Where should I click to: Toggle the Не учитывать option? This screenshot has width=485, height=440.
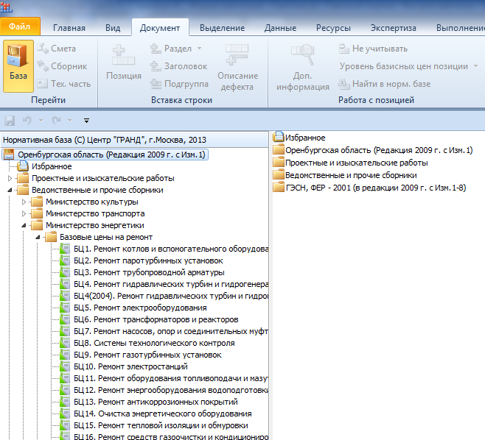click(372, 49)
